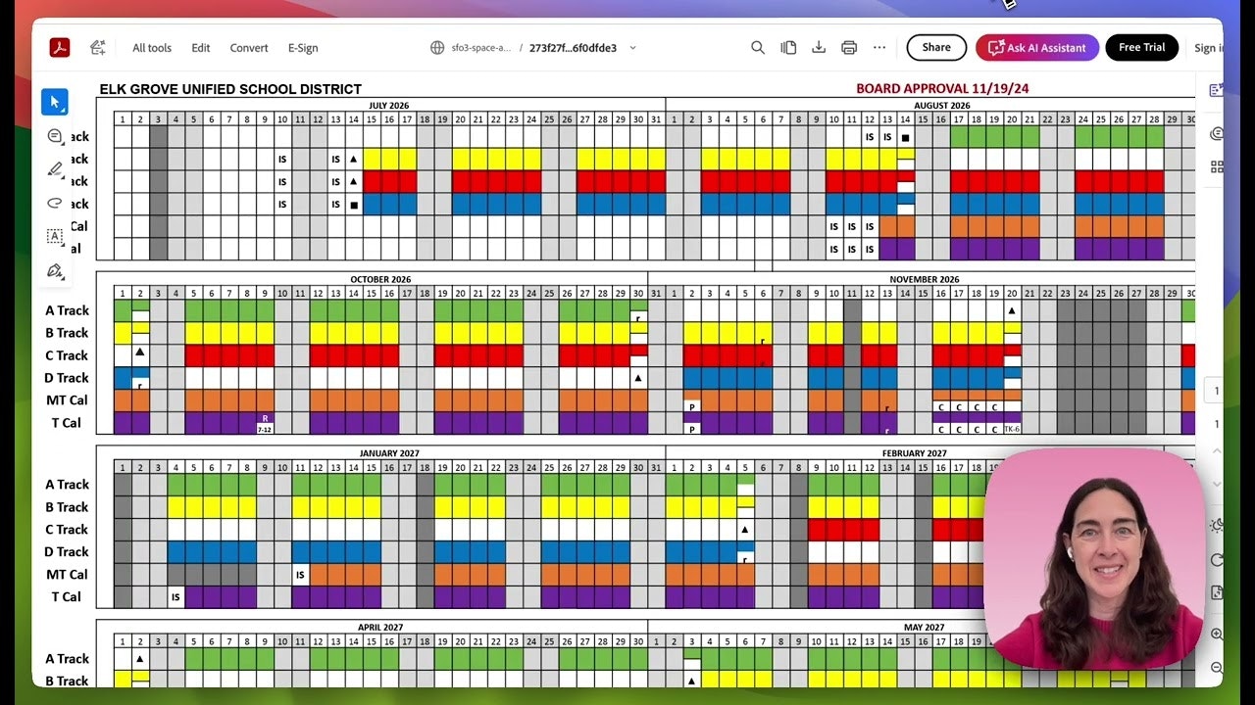
Task: Expand the selection tool's corner disclosure triangle
Action: (x=64, y=111)
